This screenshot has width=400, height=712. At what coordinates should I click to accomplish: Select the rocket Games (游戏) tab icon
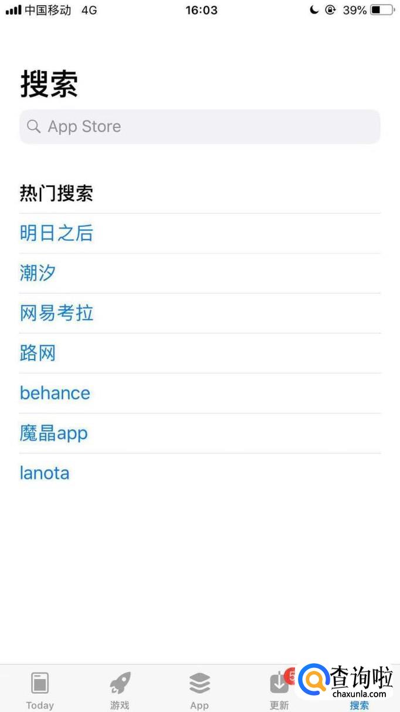pos(120,683)
